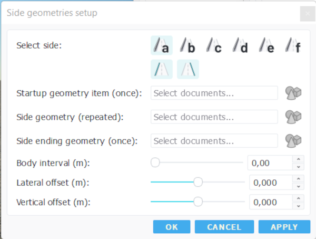This screenshot has width=316, height=239.
Task: Open Side ending geometry document selector
Action: tap(214, 140)
